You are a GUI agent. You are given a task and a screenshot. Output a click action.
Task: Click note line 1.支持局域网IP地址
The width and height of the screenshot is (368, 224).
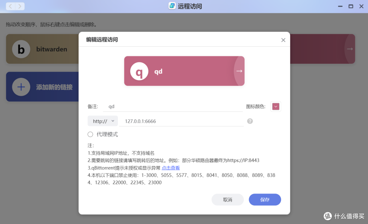click(121, 153)
